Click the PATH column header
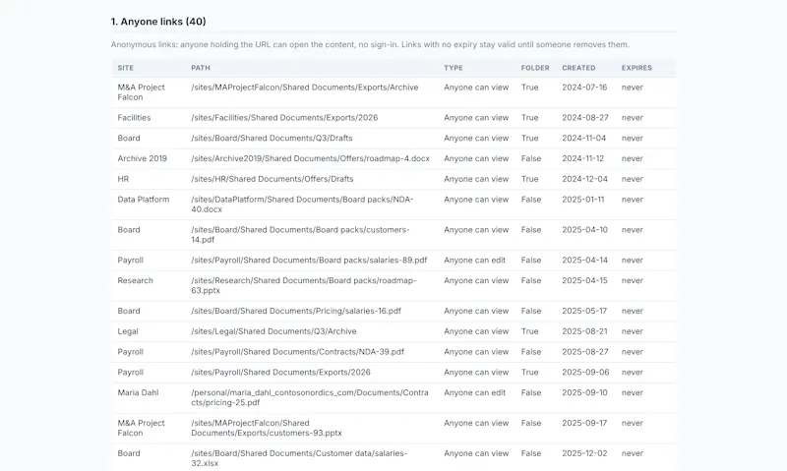787x471 pixels. pyautogui.click(x=201, y=68)
